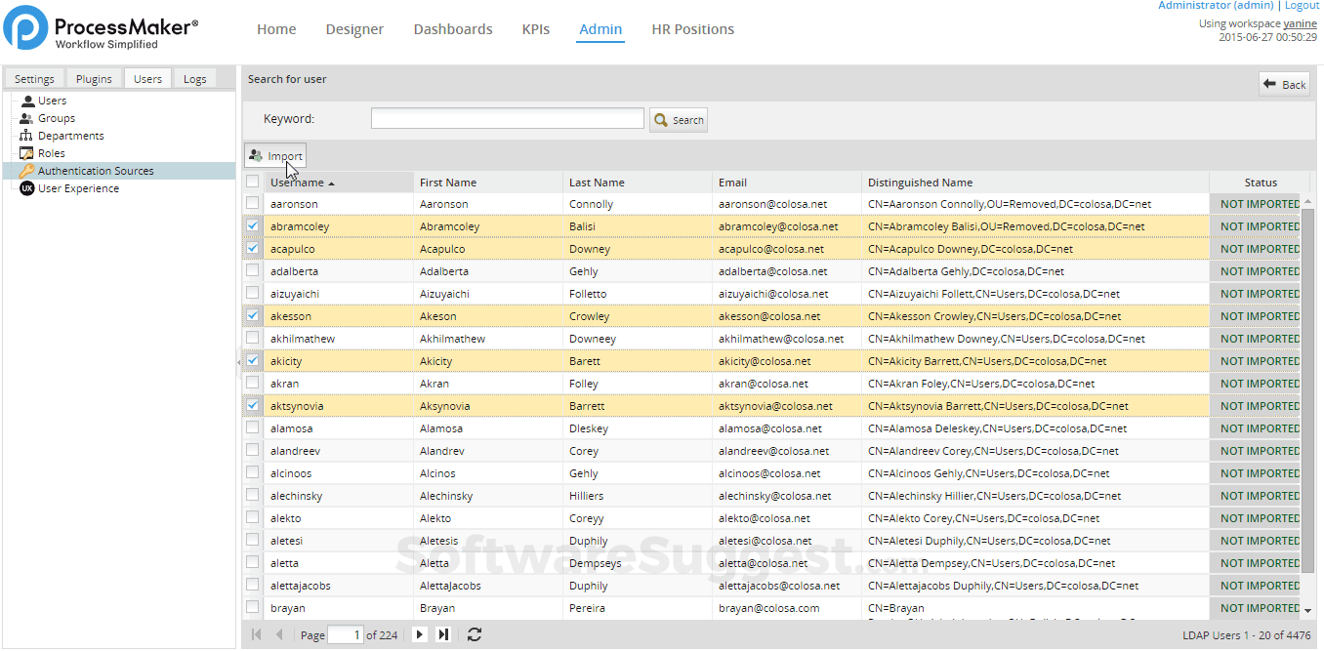Click inside the Keyword search field

(x=507, y=117)
